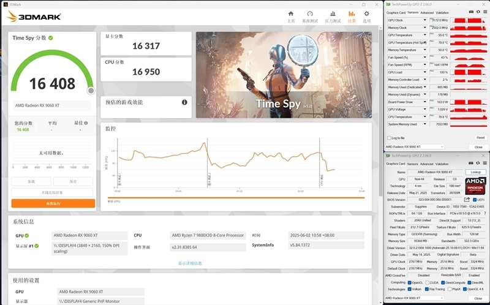
Task: Click the 3DMark logo in header
Action: coord(34,17)
